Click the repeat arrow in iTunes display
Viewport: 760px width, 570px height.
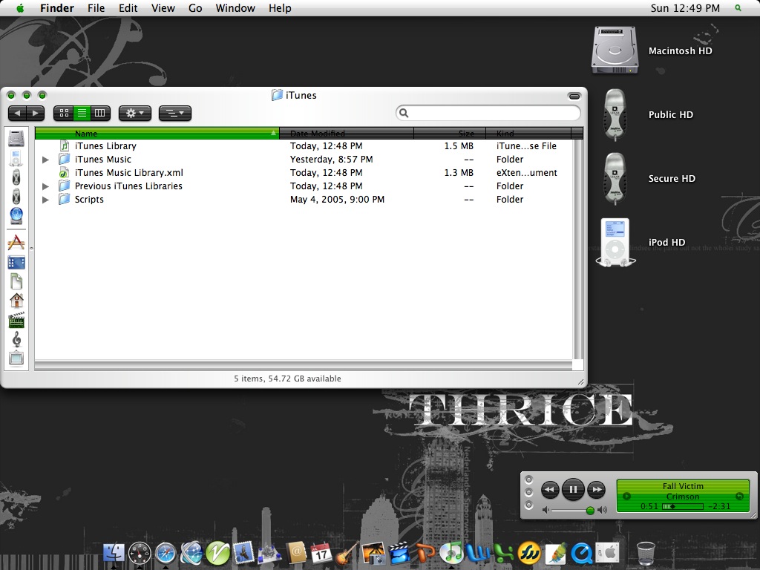coord(740,496)
